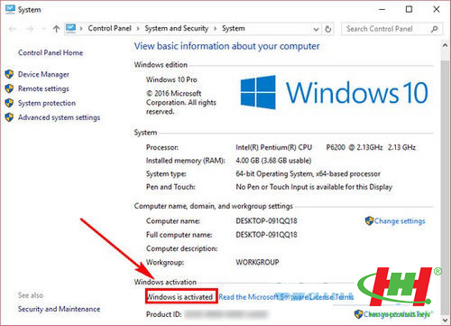Image resolution: width=451 pixels, height=326 pixels.
Task: Expand chevron after System and Security breadcrumb
Action: 216,29
